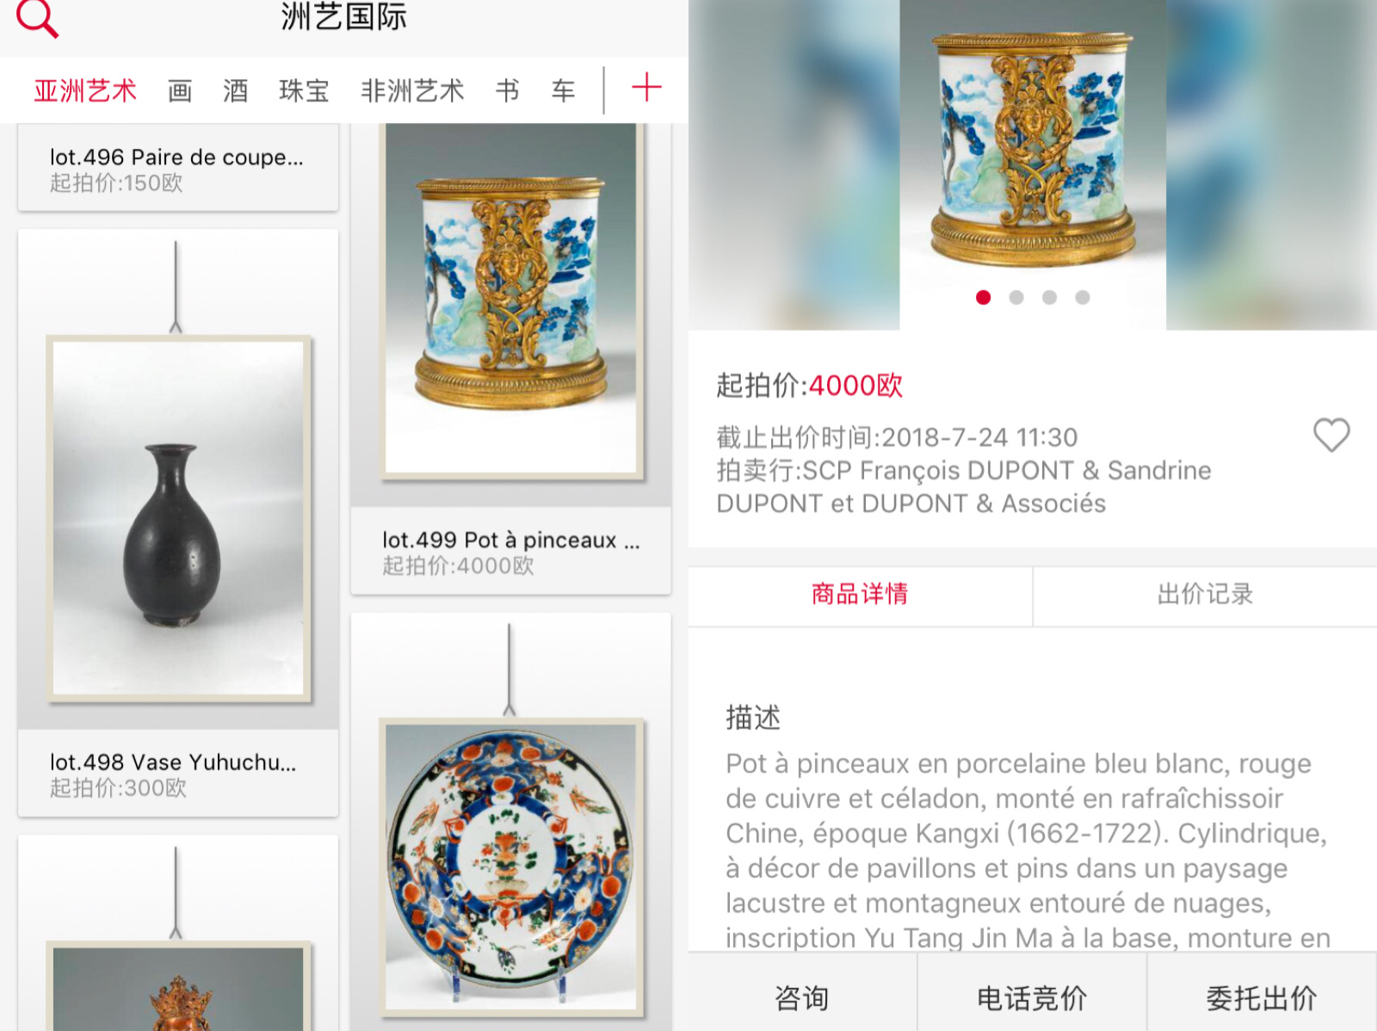Open the red search magnifier icon
Screen dimensions: 1377x1031
click(37, 17)
